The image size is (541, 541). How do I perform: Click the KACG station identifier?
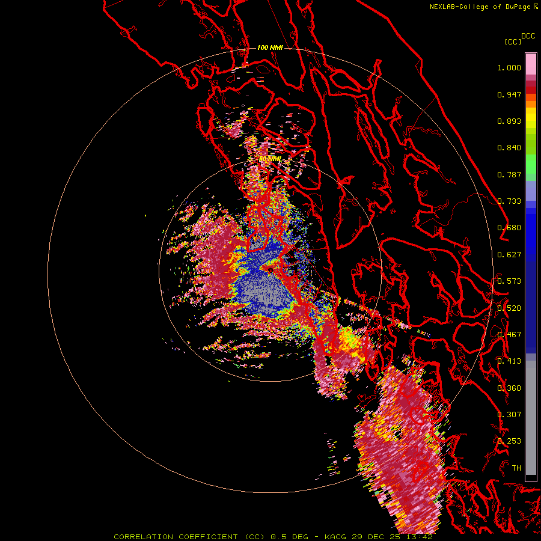(337, 537)
